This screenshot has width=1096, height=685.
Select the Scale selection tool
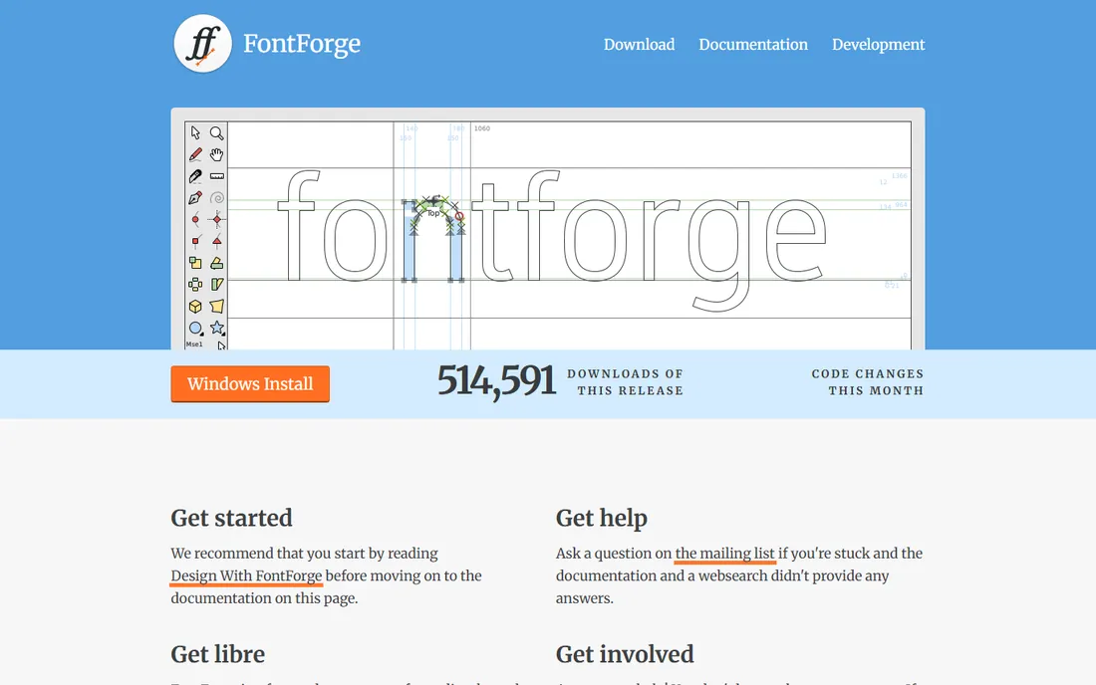point(195,263)
